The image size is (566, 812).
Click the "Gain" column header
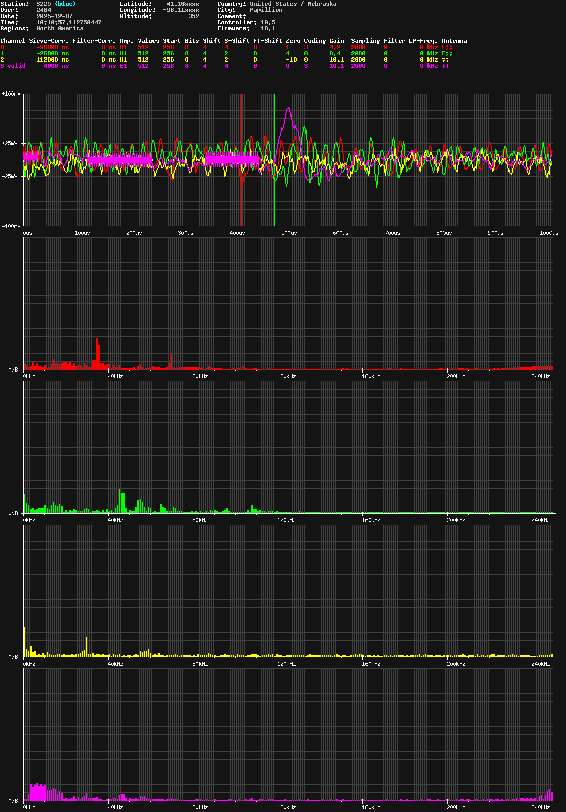pos(336,41)
